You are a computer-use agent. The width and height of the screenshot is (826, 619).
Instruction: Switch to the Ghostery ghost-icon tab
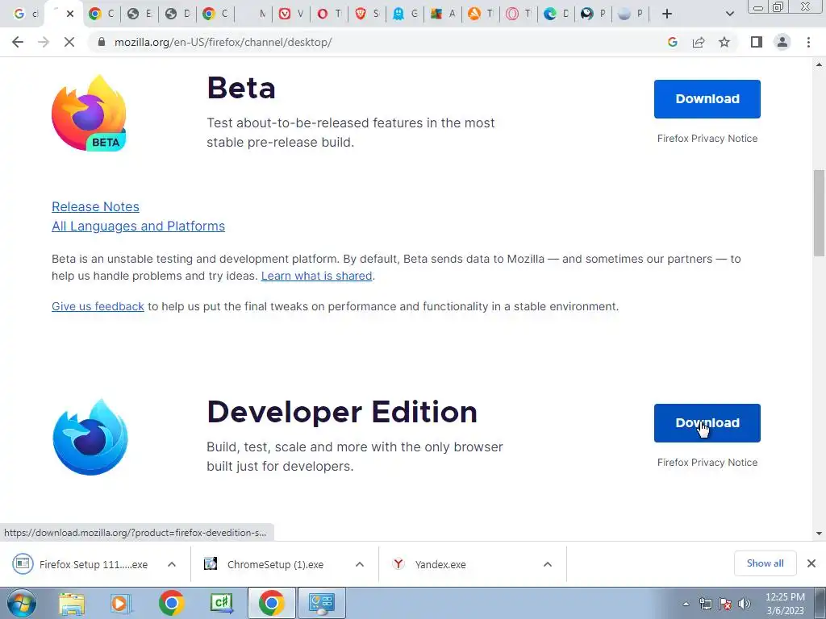pos(405,14)
